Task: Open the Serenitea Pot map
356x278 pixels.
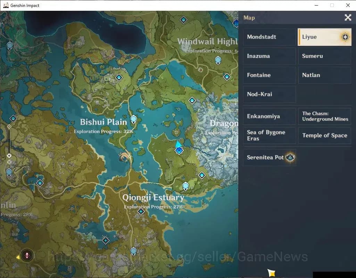Action: click(x=270, y=157)
